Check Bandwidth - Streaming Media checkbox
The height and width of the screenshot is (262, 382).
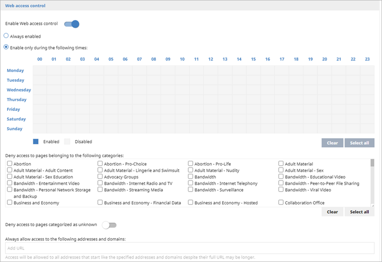tap(100, 189)
